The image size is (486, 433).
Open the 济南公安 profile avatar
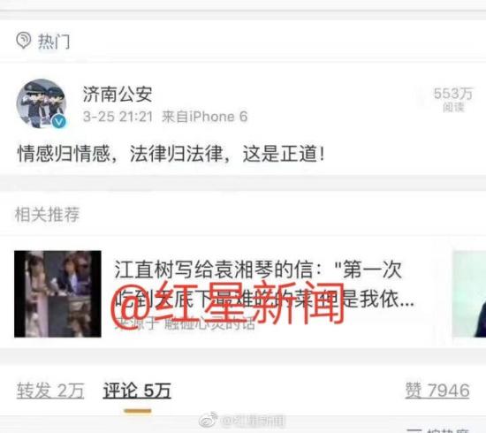click(42, 103)
